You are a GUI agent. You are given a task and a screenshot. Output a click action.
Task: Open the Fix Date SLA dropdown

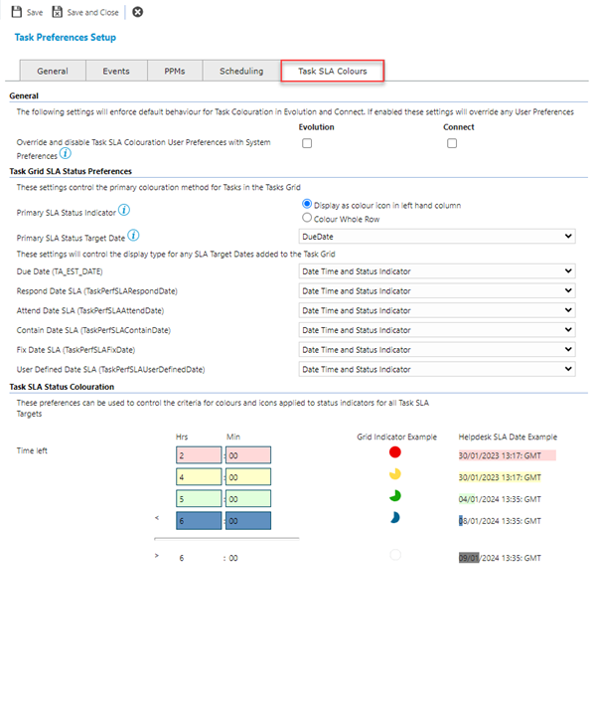pos(437,349)
